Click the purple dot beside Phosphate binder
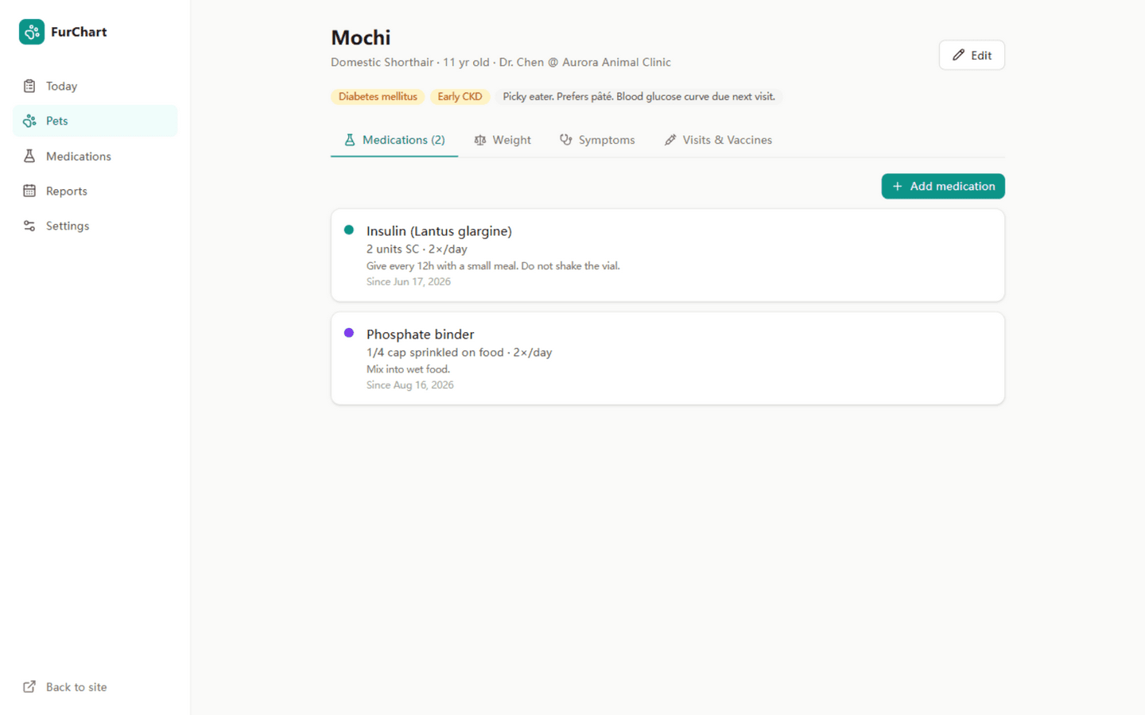The width and height of the screenshot is (1145, 715). pyautogui.click(x=348, y=333)
